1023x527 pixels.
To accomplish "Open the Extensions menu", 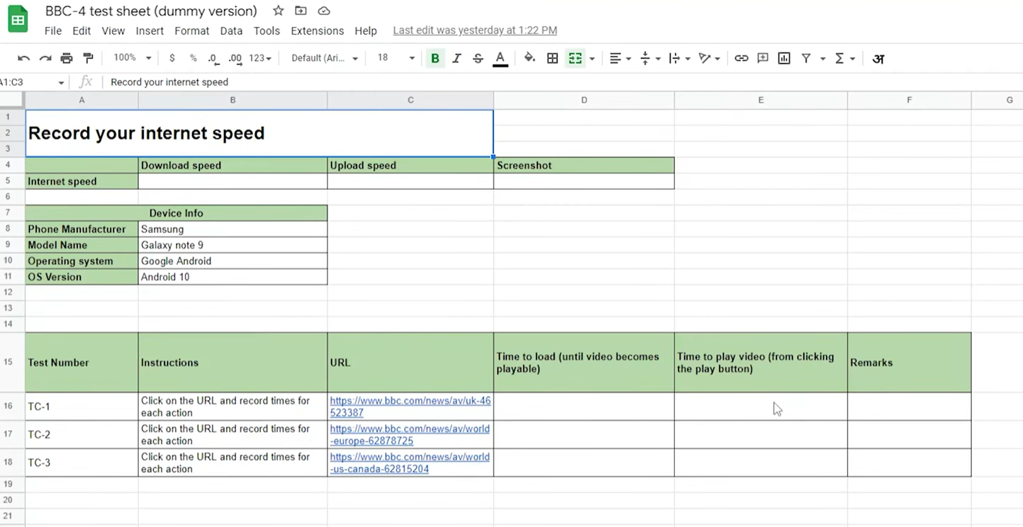I will click(317, 30).
